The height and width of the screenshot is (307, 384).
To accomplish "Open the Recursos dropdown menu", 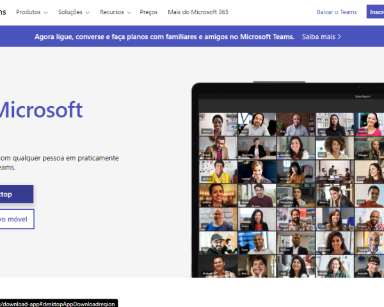I will coord(115,12).
